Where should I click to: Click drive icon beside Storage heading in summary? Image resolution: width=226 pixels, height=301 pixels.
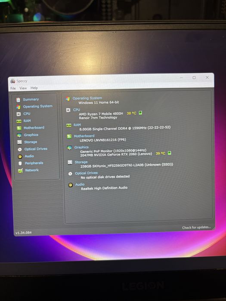(x=70, y=163)
